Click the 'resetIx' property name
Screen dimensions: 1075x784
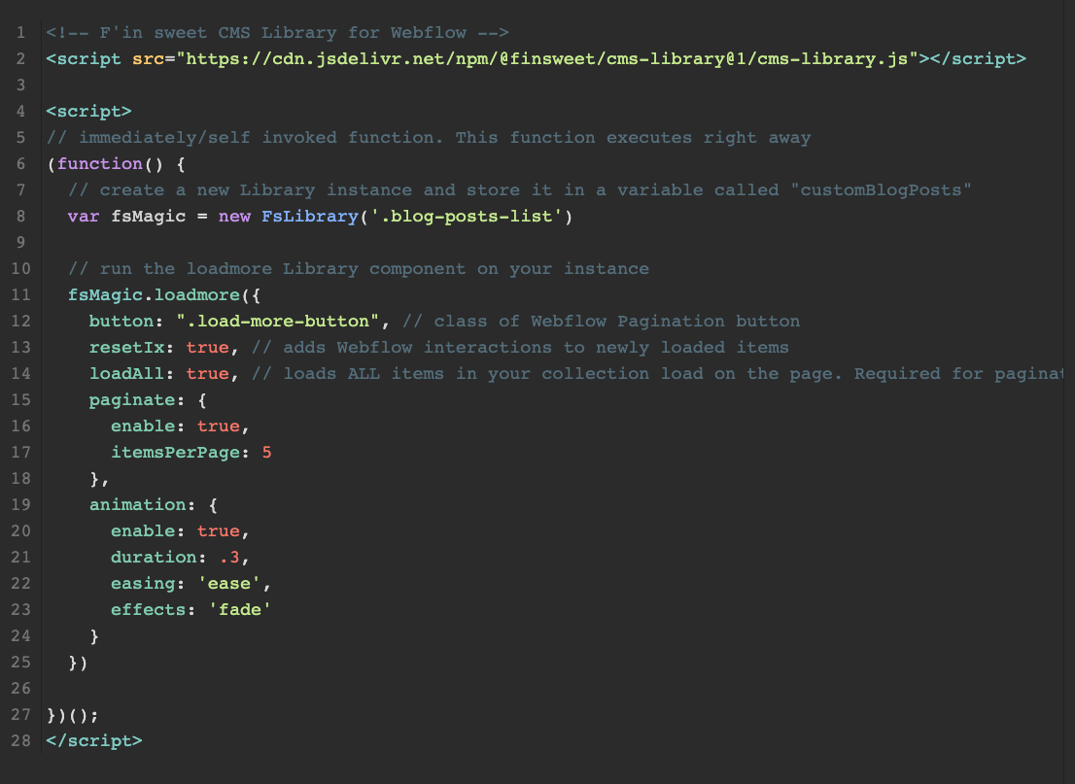126,348
